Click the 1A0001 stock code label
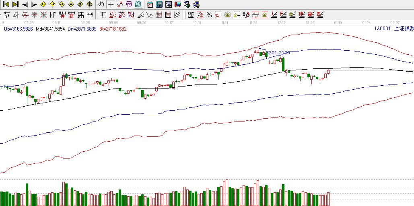The image size is (414, 206). tap(381, 29)
